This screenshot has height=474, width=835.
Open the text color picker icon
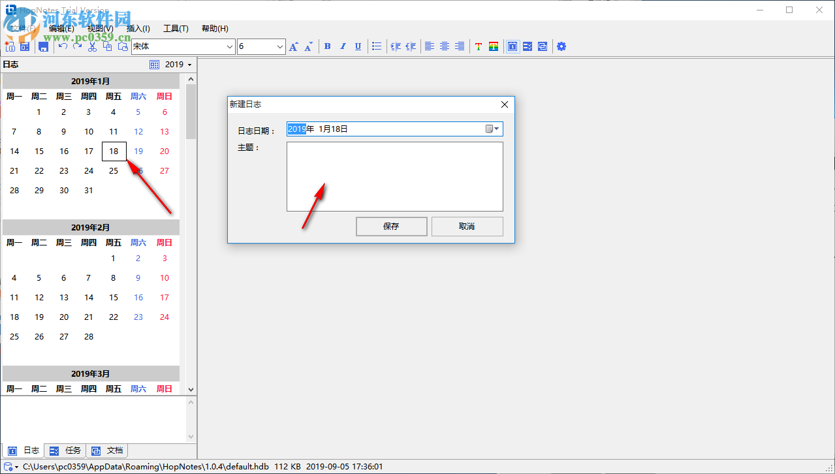pos(479,46)
